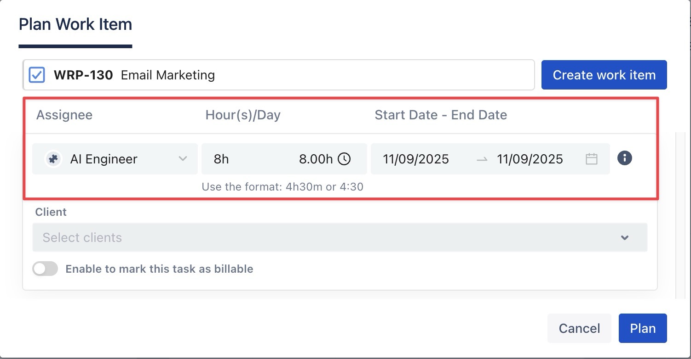Screen dimensions: 691x359
Task: Click the end date 11/09/2025 field
Action: (530, 159)
